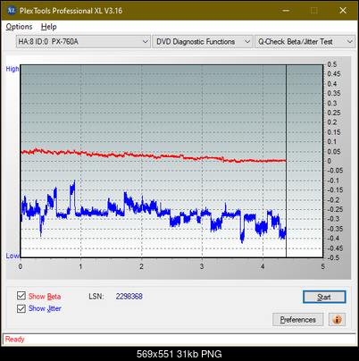Minimize the PlexTools window

[x=286, y=11]
